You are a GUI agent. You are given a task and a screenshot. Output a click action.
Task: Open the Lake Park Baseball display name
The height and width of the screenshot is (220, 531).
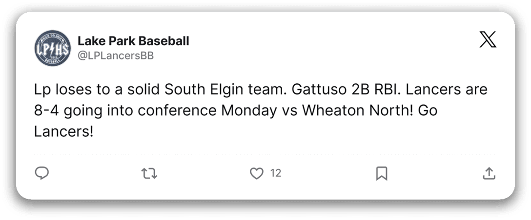[133, 41]
